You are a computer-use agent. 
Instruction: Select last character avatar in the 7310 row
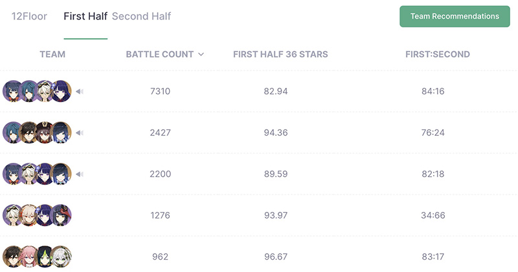click(x=61, y=91)
